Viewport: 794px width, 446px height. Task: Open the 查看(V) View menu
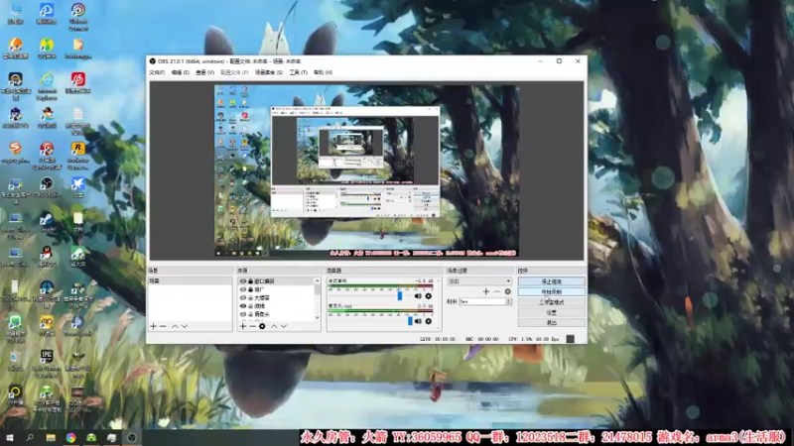point(205,72)
